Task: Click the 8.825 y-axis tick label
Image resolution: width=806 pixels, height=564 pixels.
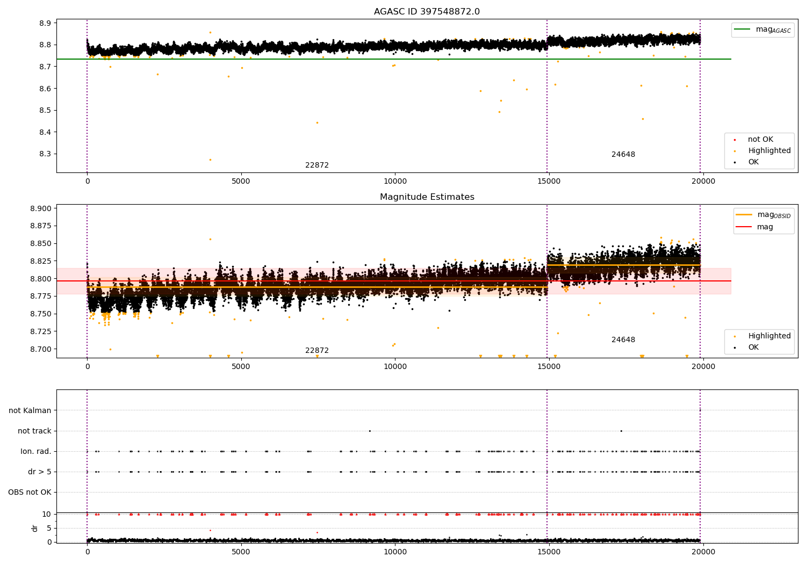Action: coord(41,262)
